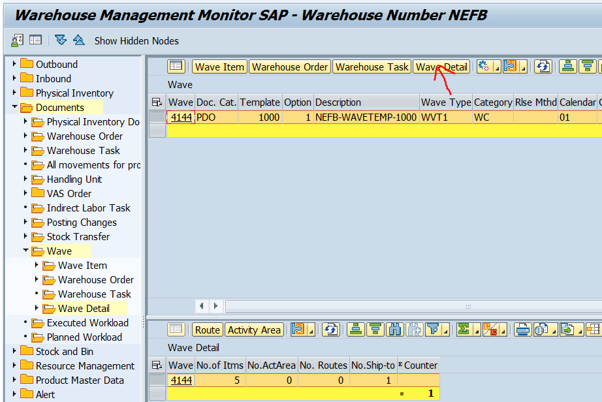Click the Set Filter funnel icon
Screen dimensions: 602x402
point(433,330)
